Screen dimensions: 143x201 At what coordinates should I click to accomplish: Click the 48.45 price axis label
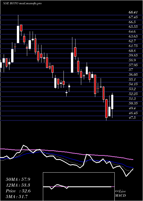133,113
